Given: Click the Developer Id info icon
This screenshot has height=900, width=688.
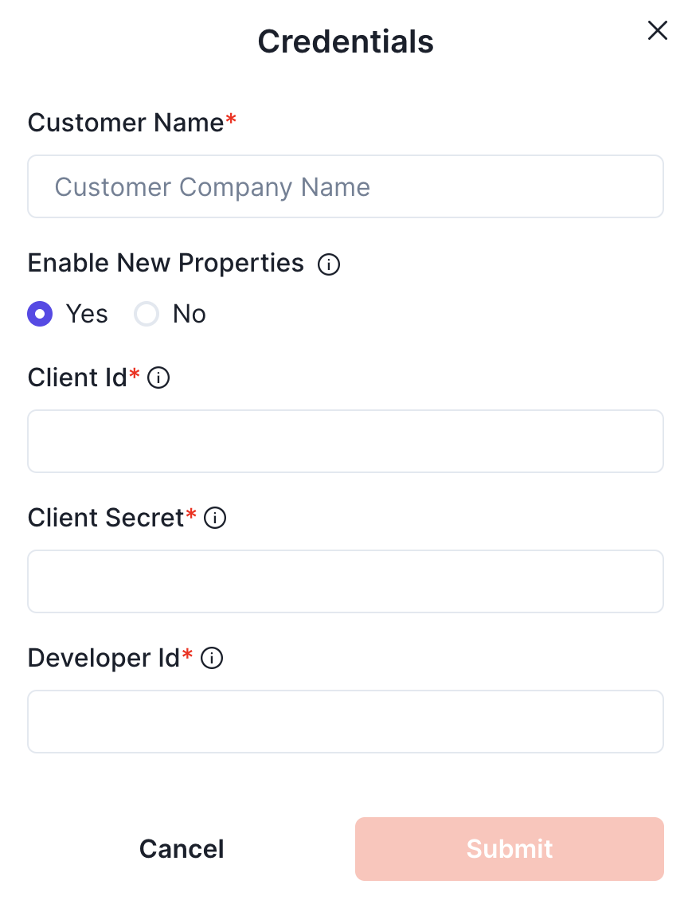Looking at the screenshot, I should click(212, 659).
